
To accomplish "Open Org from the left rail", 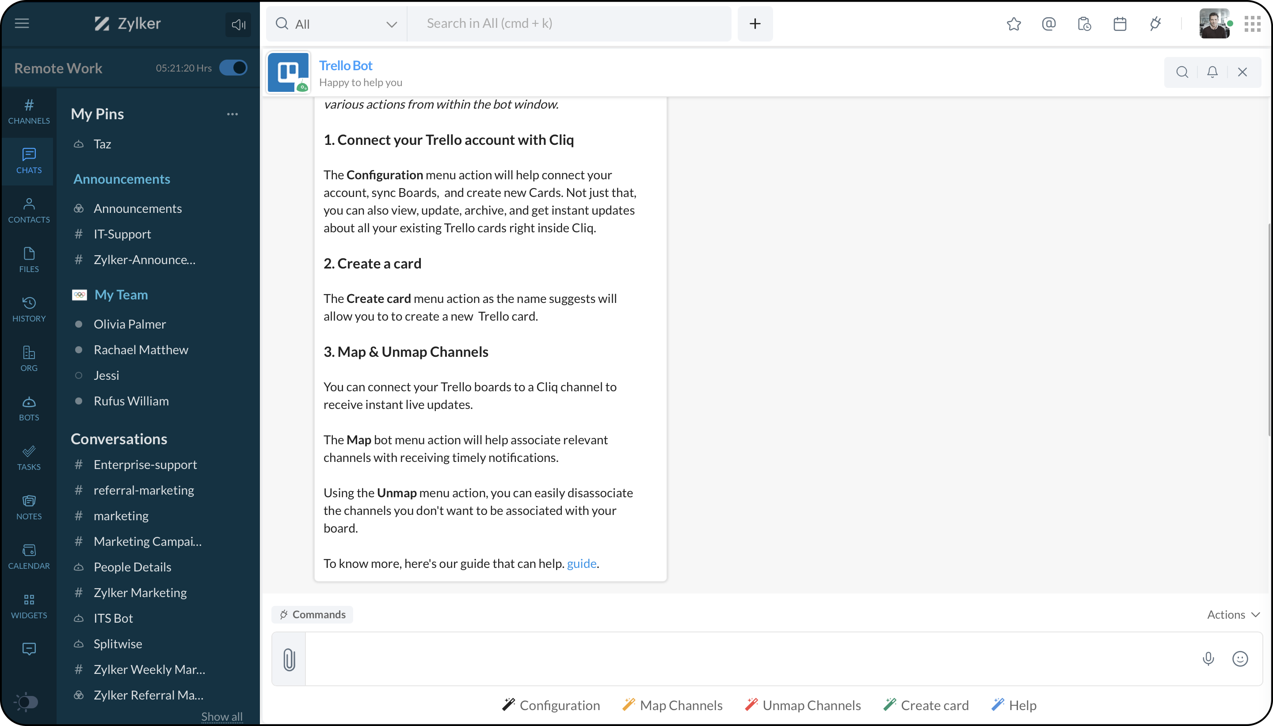I will point(29,359).
